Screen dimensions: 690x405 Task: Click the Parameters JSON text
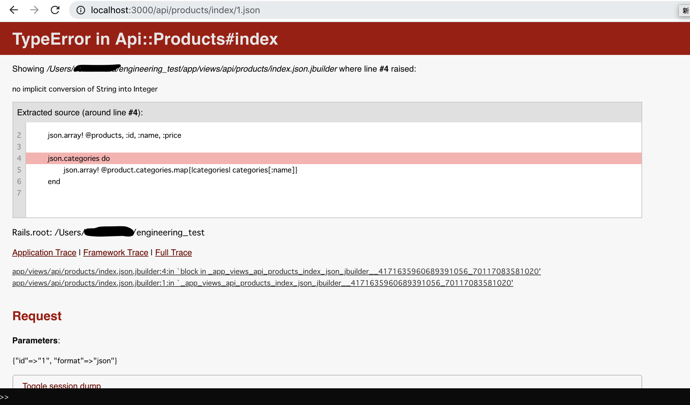pos(65,361)
